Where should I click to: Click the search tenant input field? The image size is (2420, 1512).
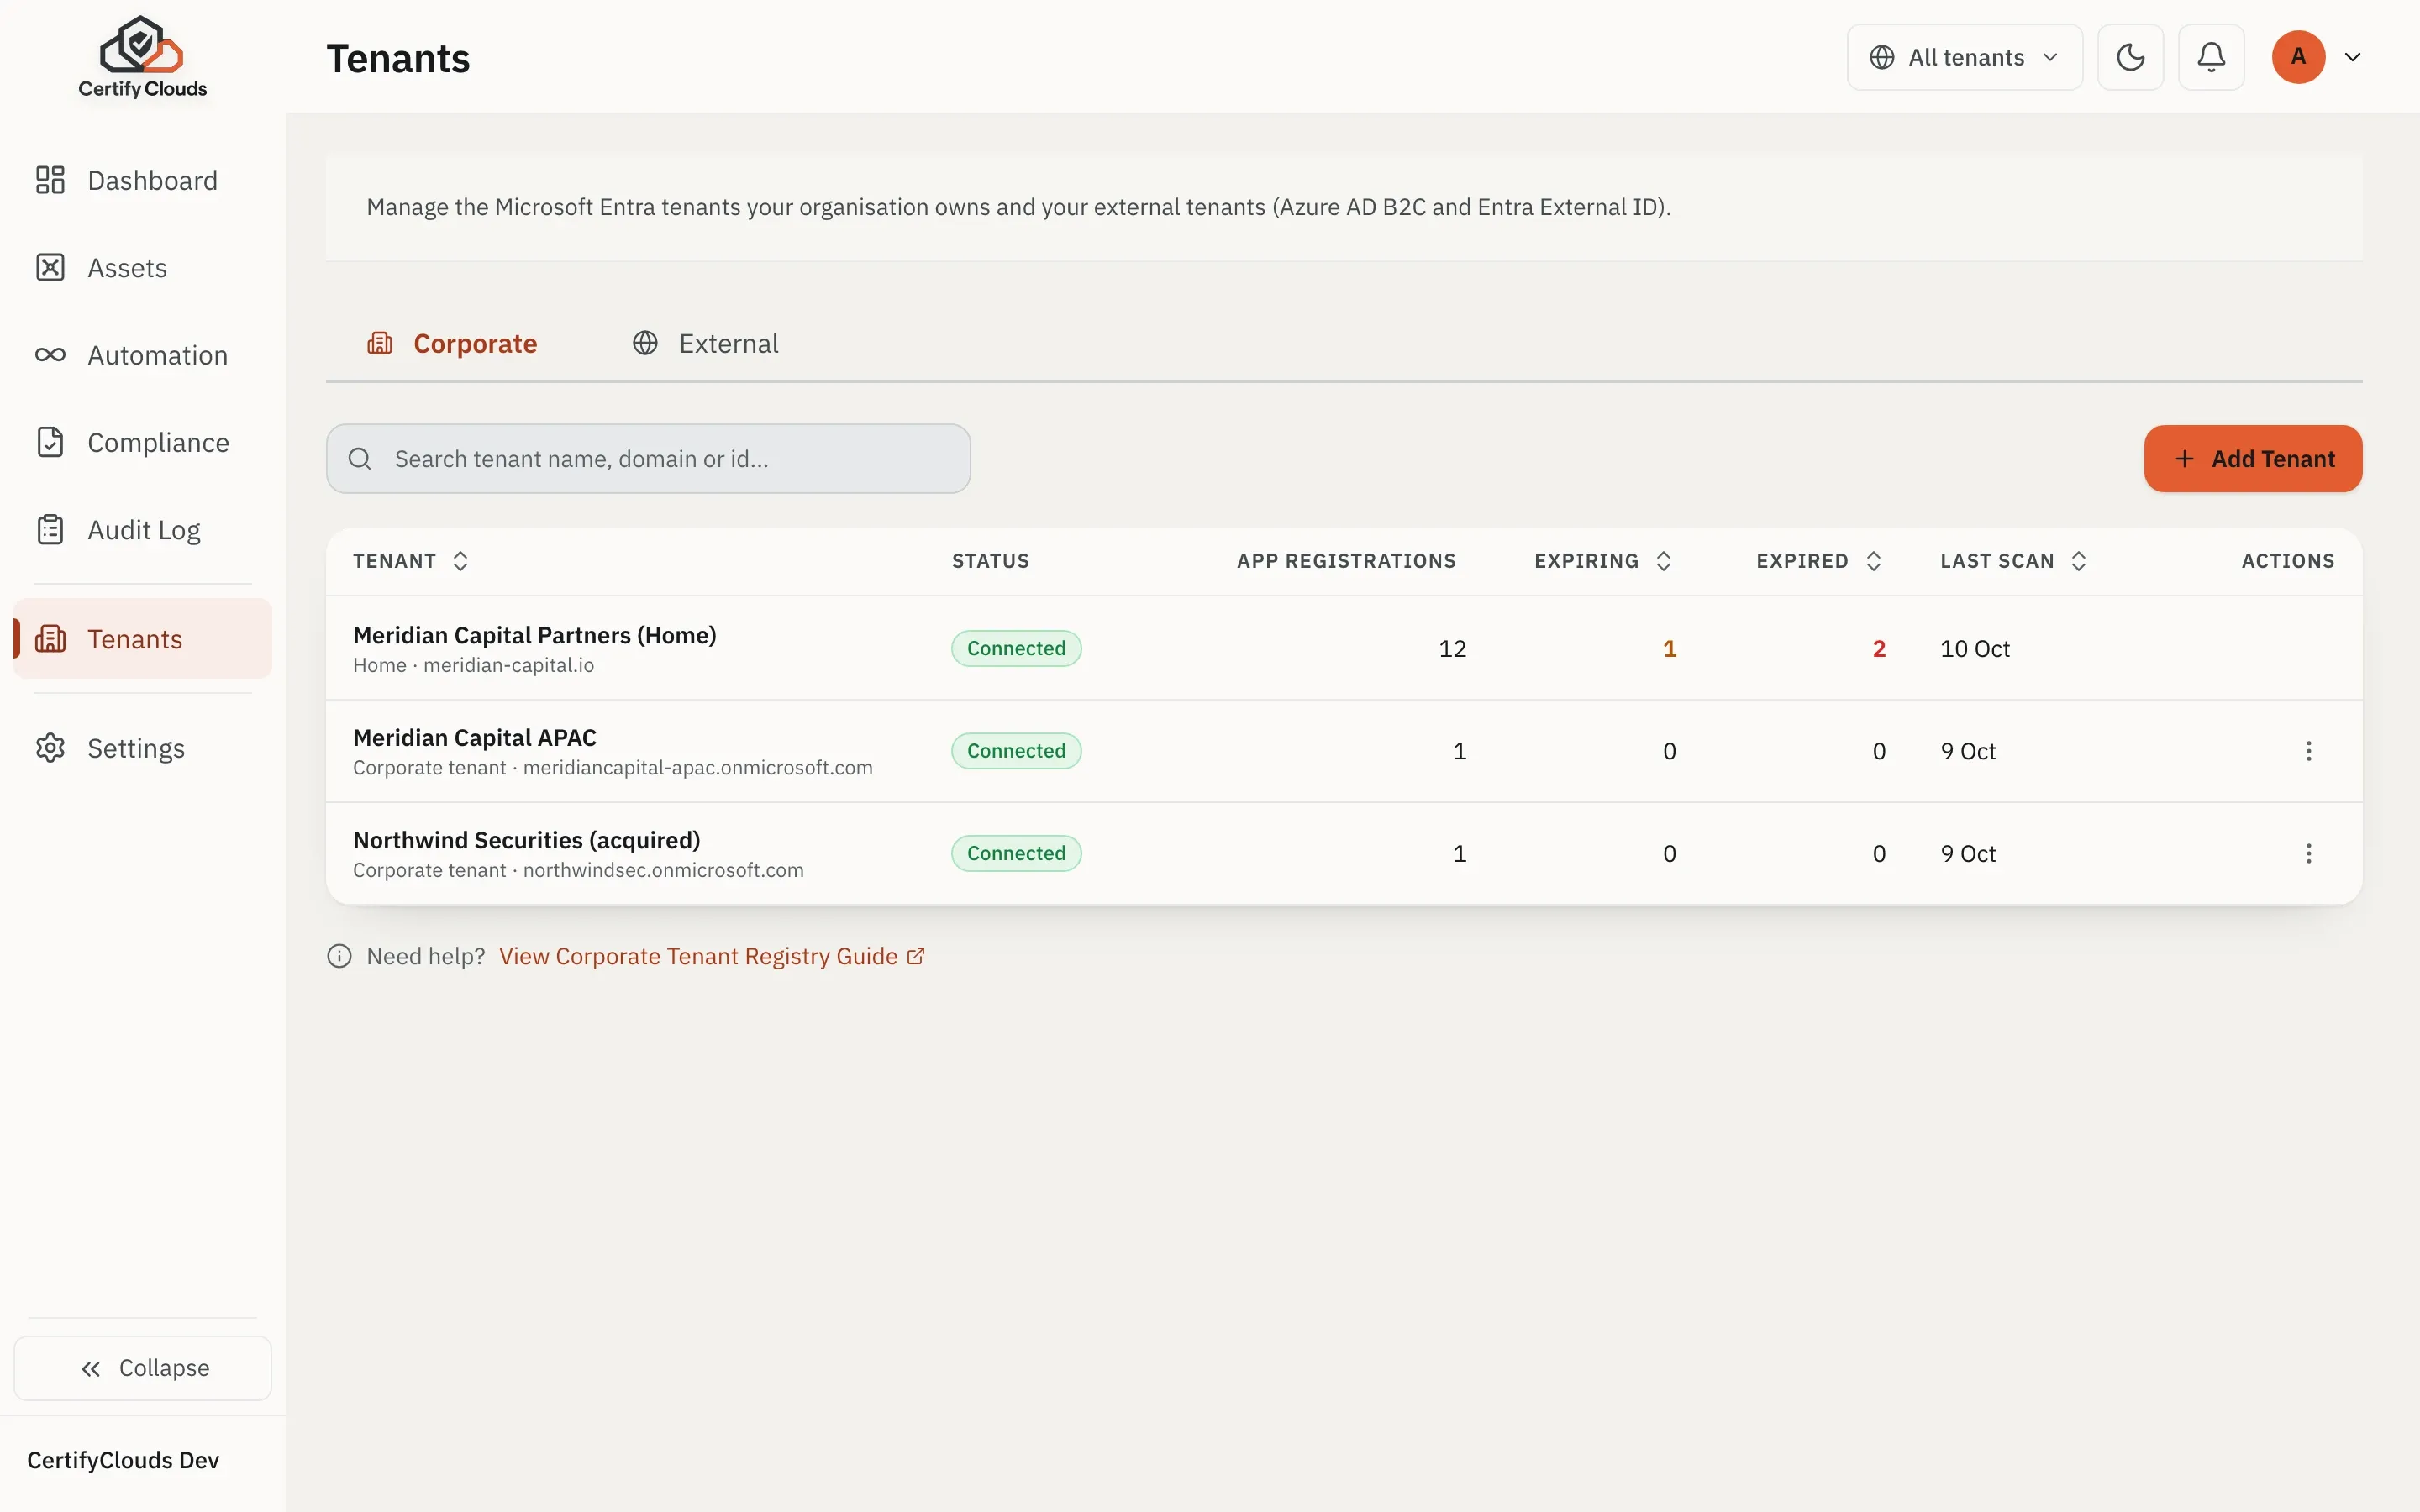pyautogui.click(x=648, y=459)
